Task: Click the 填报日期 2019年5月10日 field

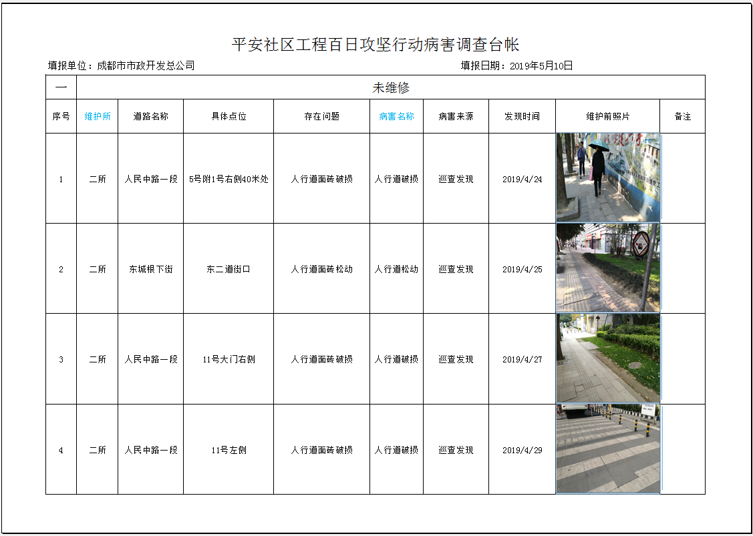Action: coord(516,65)
